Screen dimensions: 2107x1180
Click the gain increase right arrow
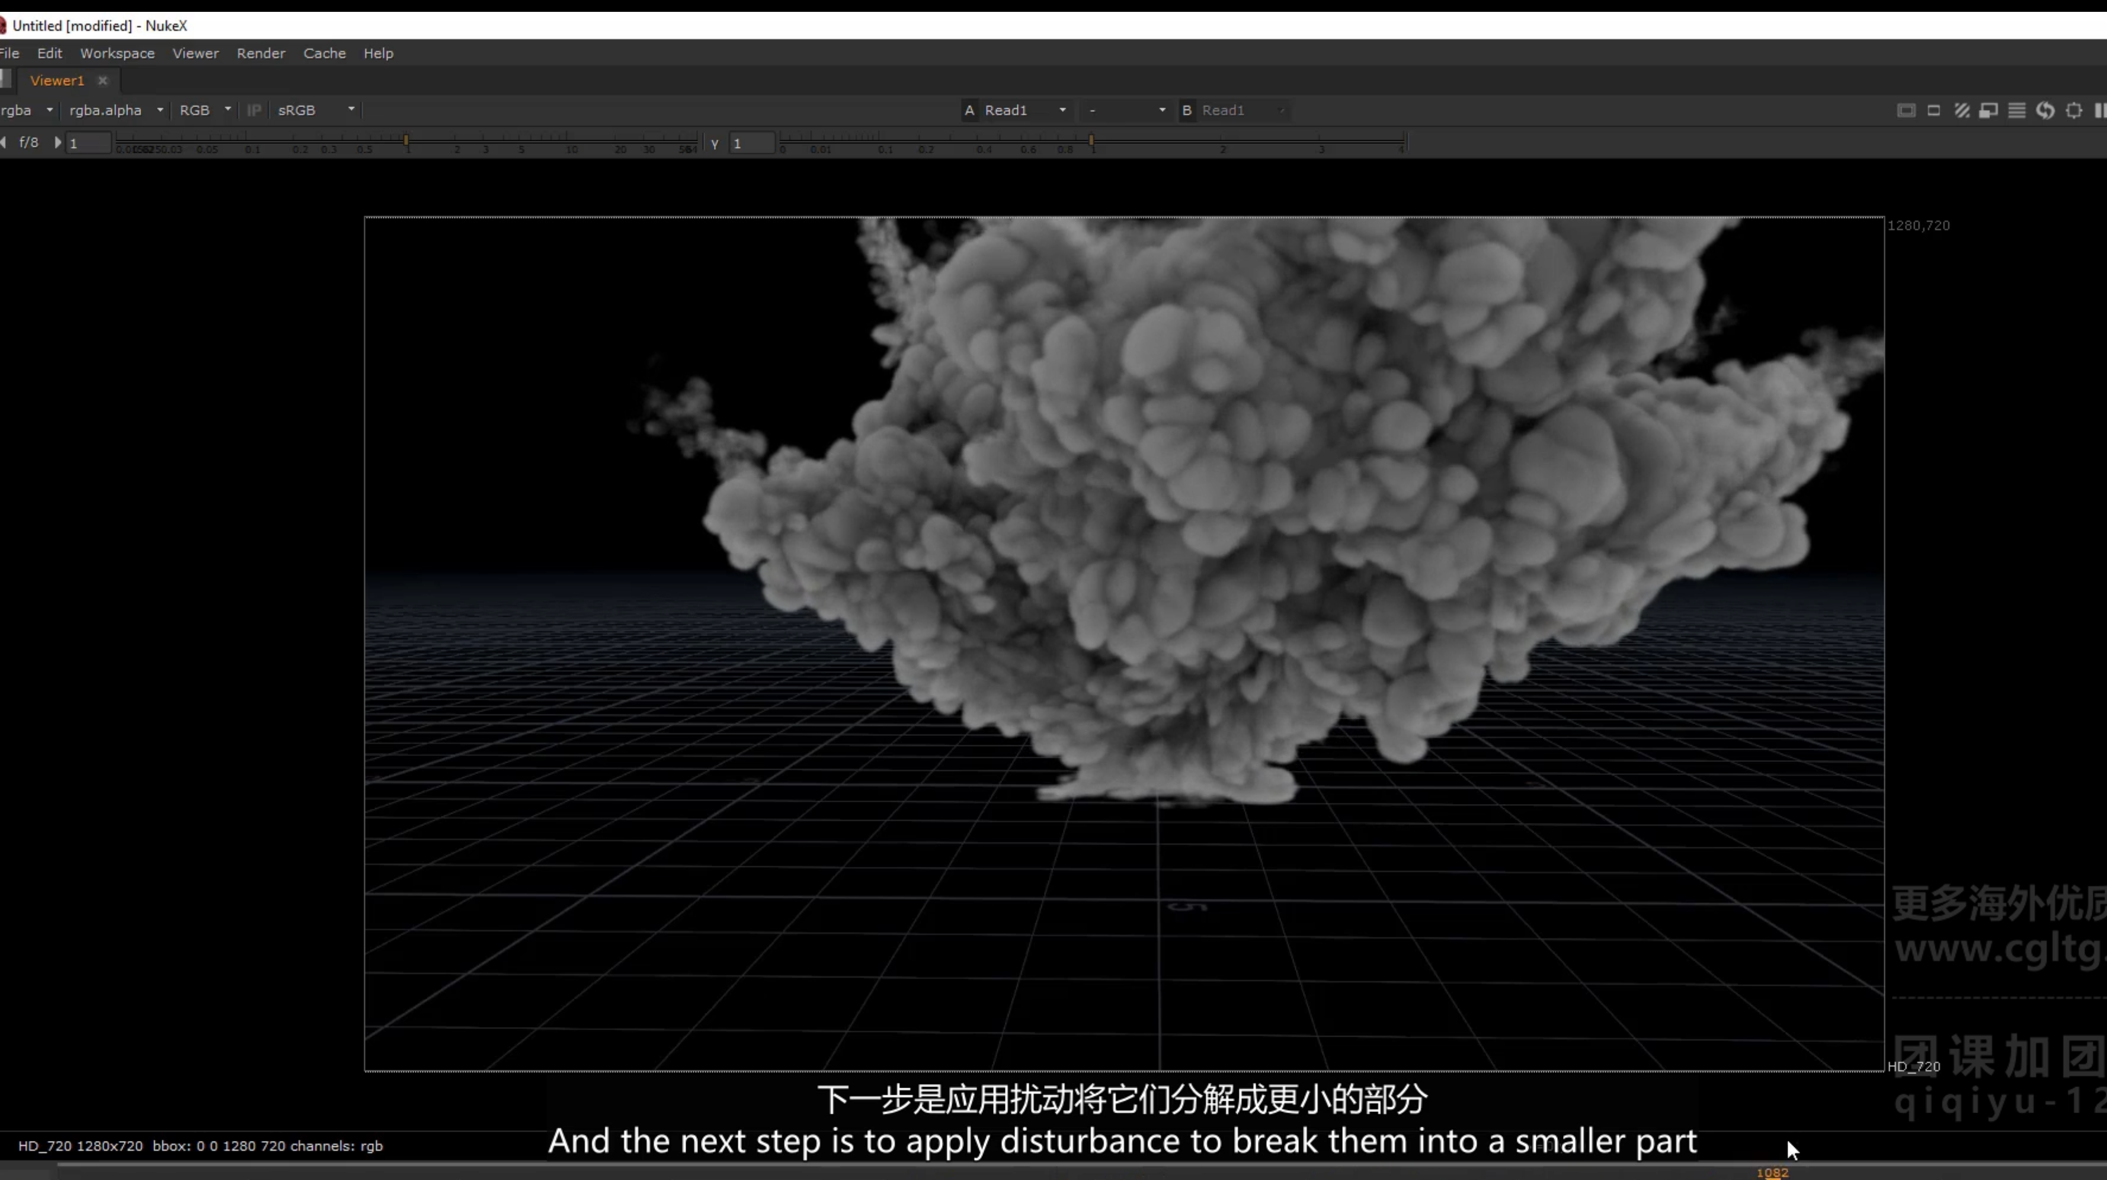[57, 142]
